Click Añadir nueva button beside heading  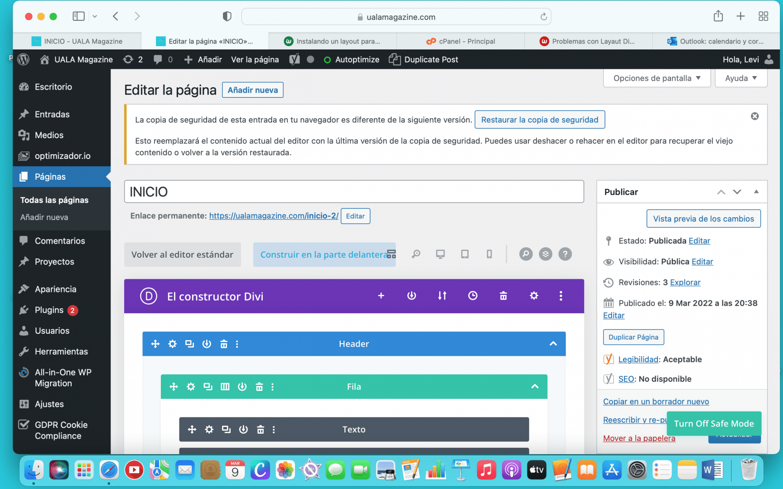tap(252, 90)
